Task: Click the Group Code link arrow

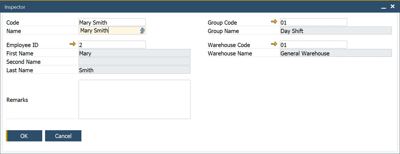Action: coord(274,22)
